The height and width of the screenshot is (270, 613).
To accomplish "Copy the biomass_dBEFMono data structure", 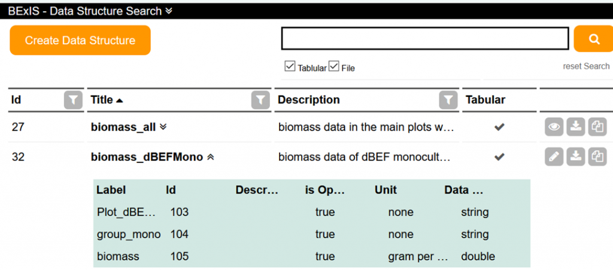I will pyautogui.click(x=597, y=157).
